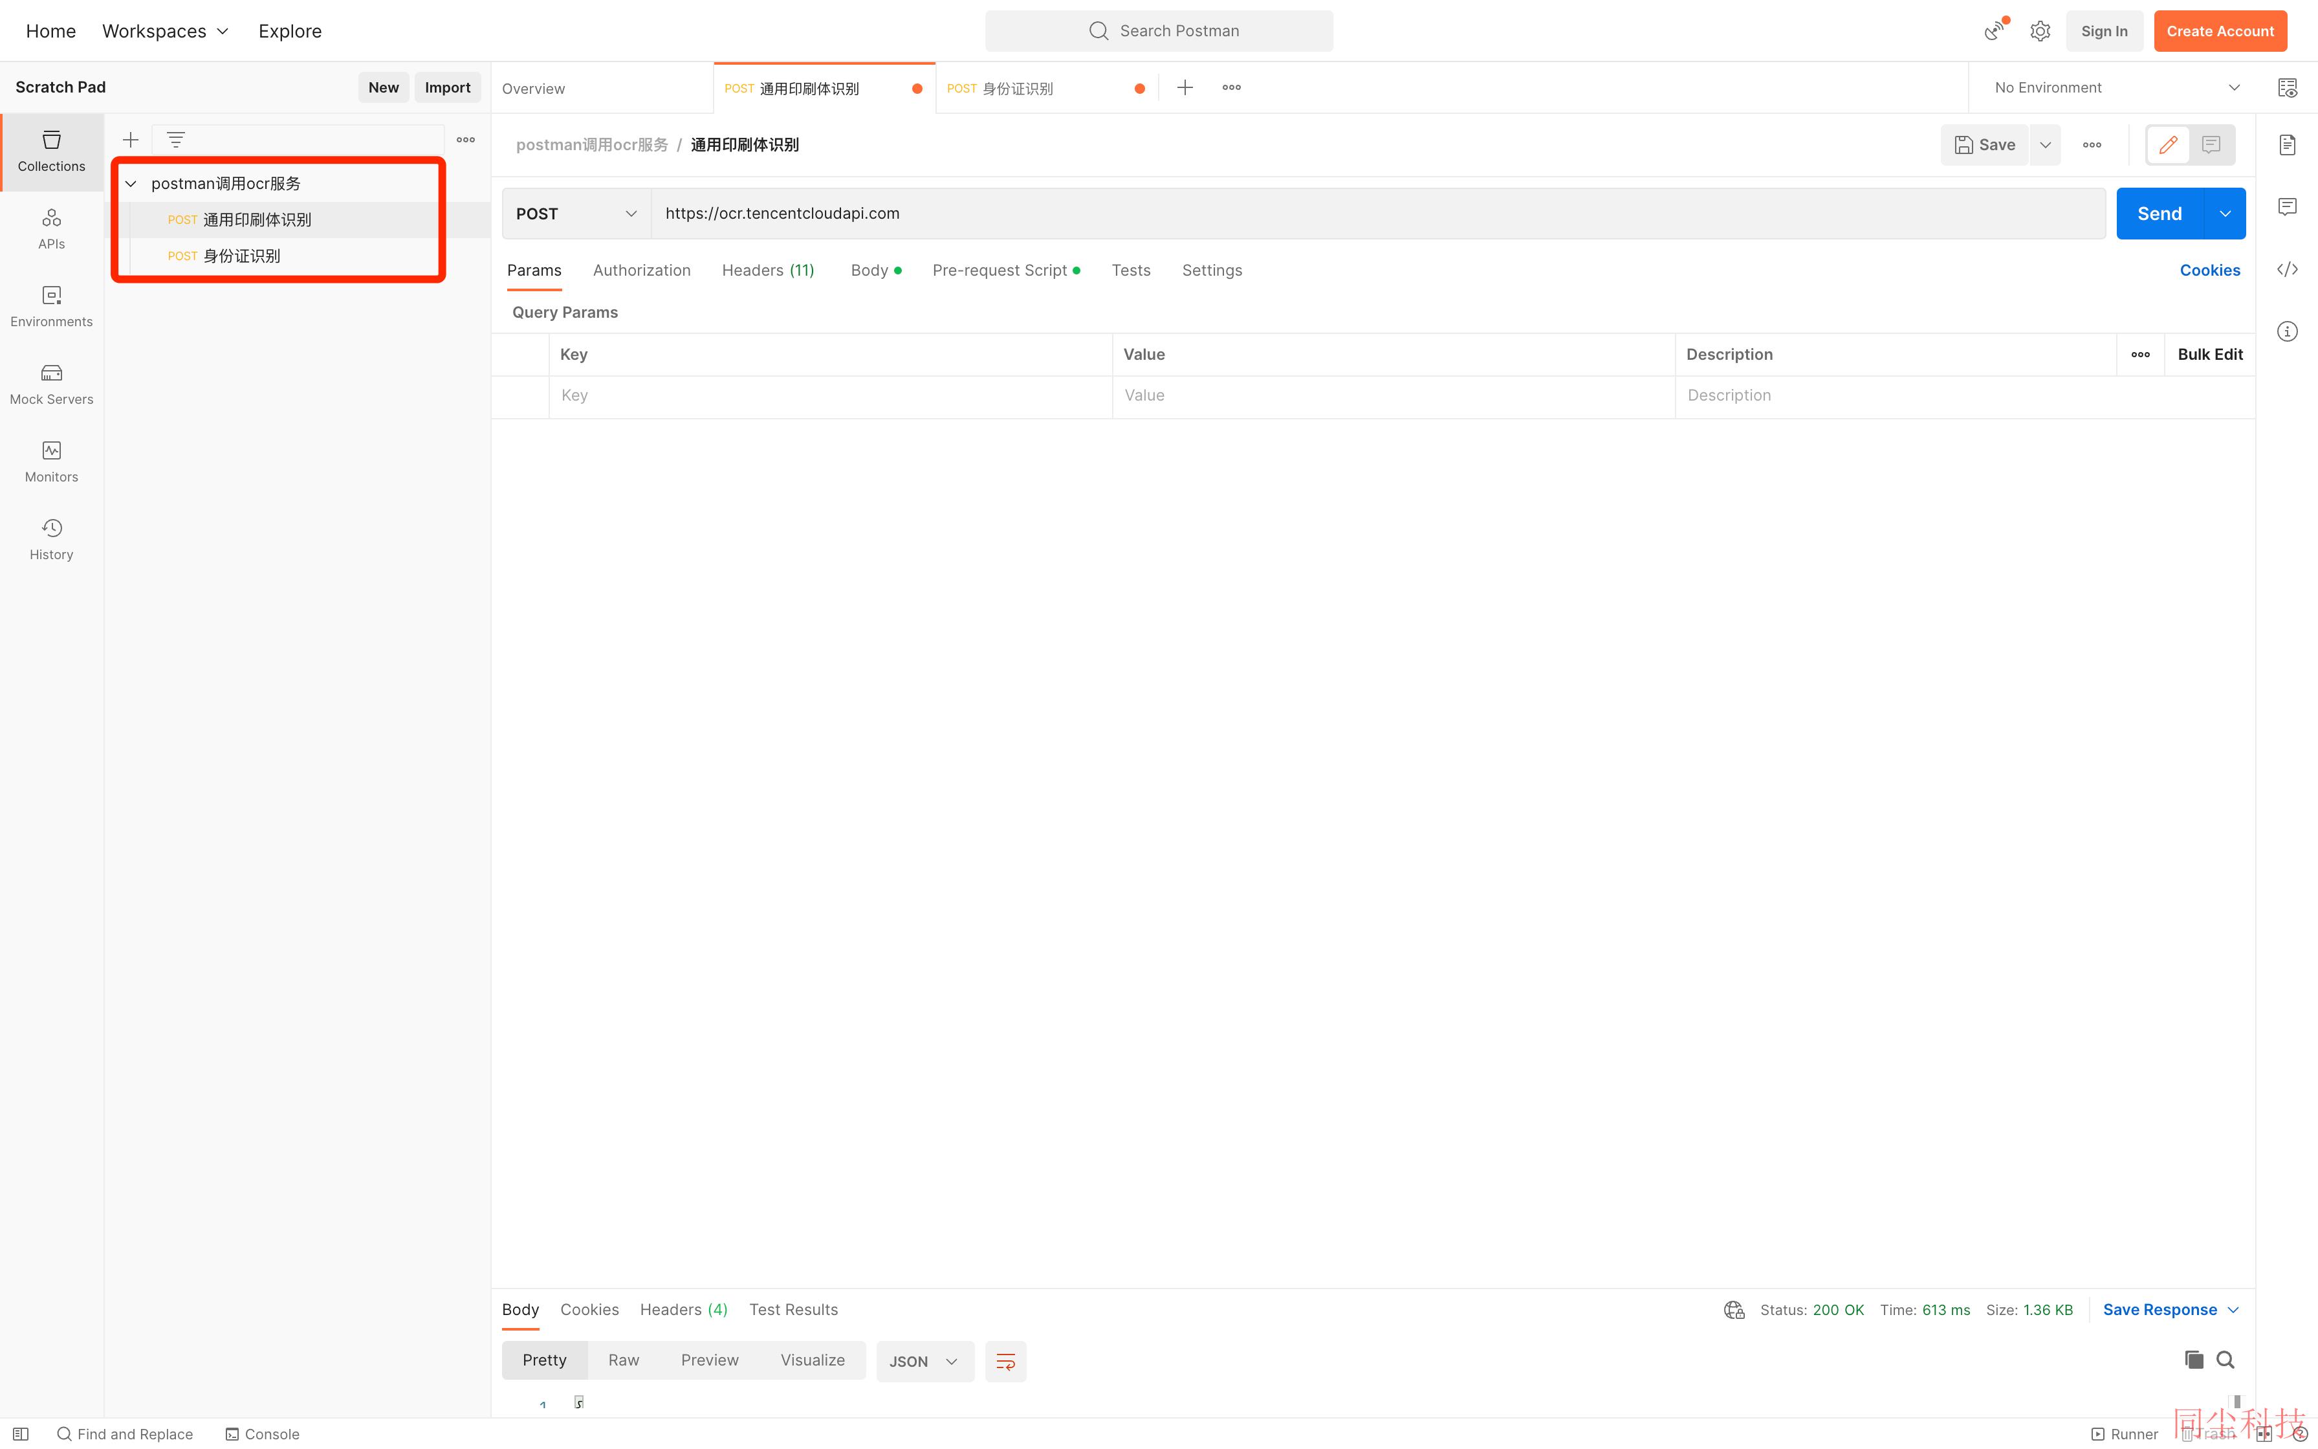Open collections sidebar three-dot options
This screenshot has width=2318, height=1449.
point(466,140)
